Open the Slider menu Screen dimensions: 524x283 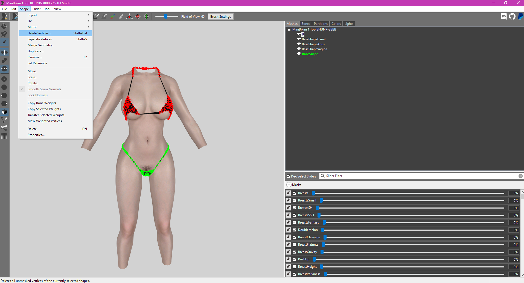coord(36,9)
